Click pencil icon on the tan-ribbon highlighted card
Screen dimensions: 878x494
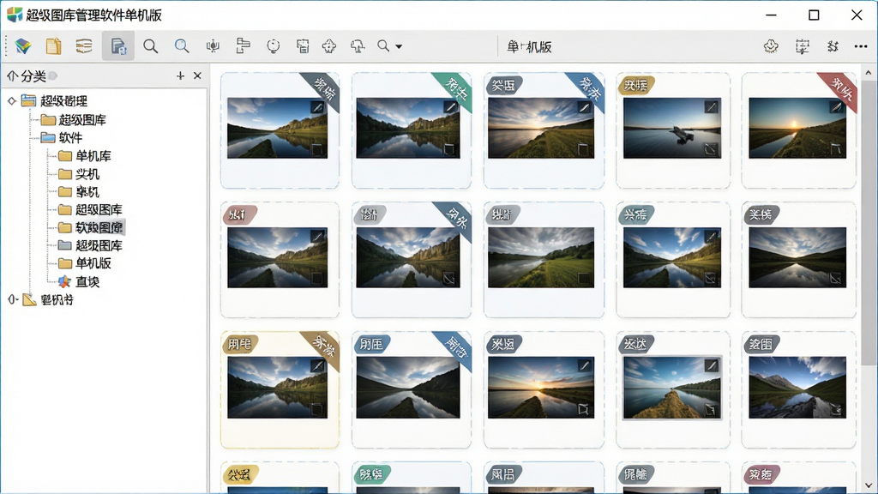pyautogui.click(x=317, y=365)
